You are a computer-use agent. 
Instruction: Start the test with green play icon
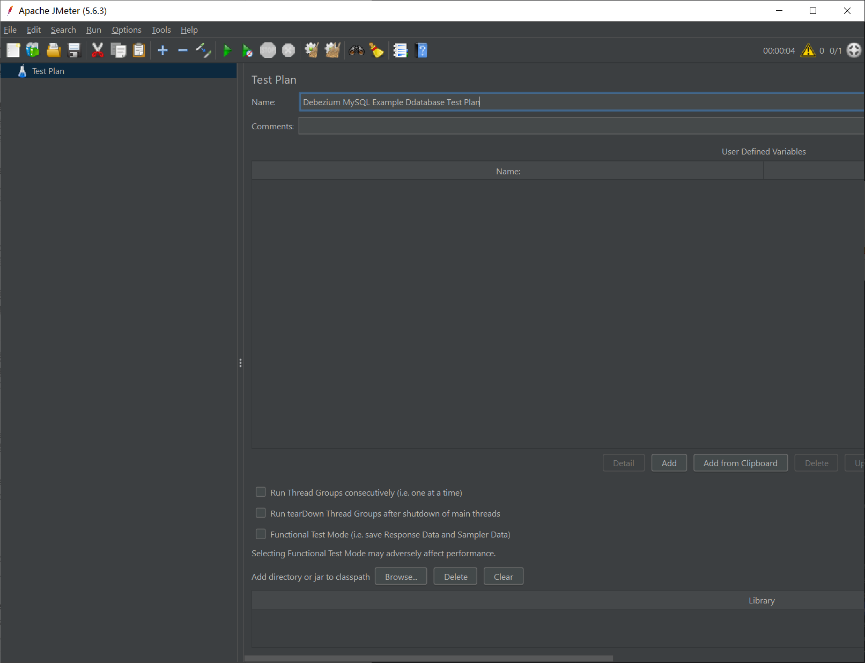227,50
